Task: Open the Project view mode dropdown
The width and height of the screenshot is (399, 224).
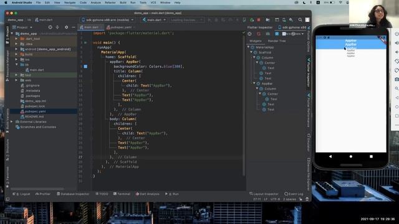Action: pyautogui.click(x=22, y=27)
